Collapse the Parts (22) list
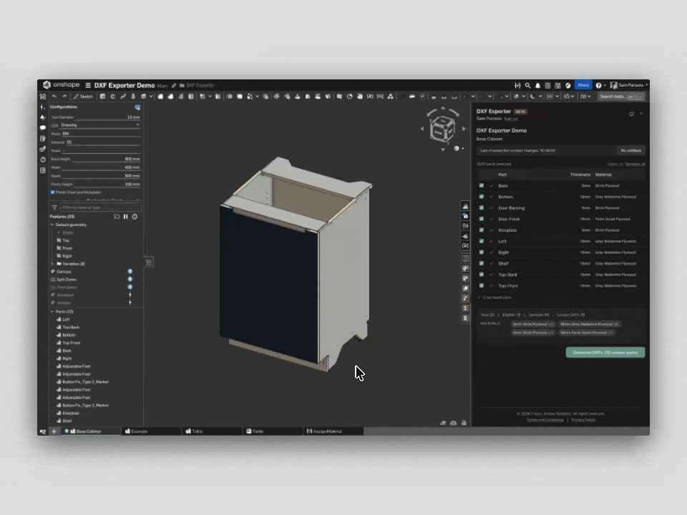Image resolution: width=687 pixels, height=515 pixels. pos(52,312)
